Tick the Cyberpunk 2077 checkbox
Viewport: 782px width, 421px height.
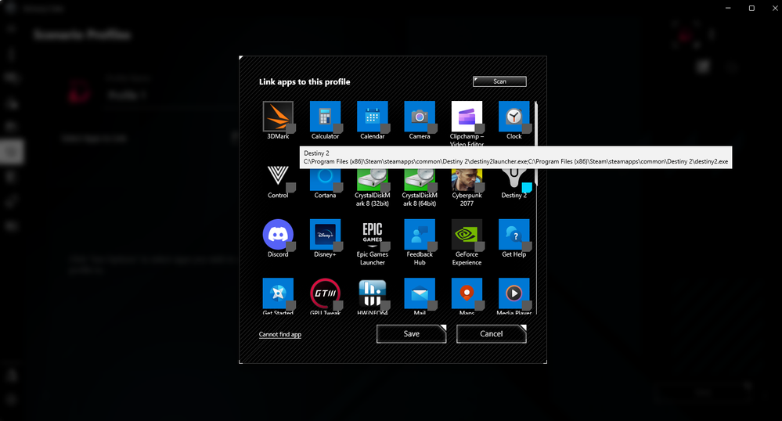pyautogui.click(x=479, y=188)
